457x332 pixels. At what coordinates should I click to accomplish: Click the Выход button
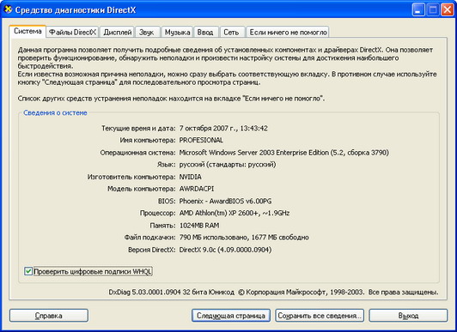(408, 316)
